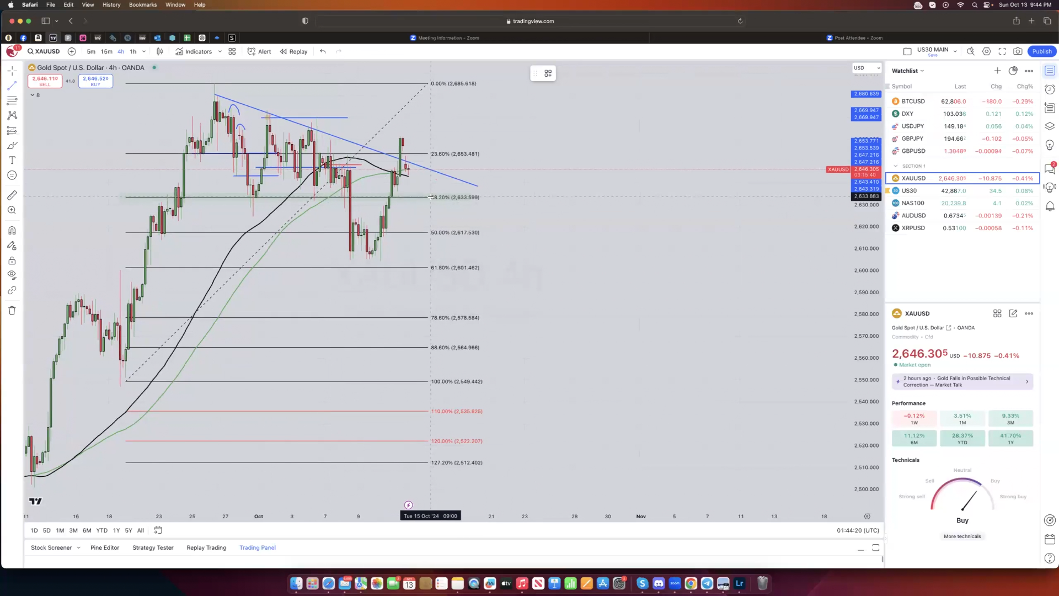Open the More technicals link

[x=962, y=536]
